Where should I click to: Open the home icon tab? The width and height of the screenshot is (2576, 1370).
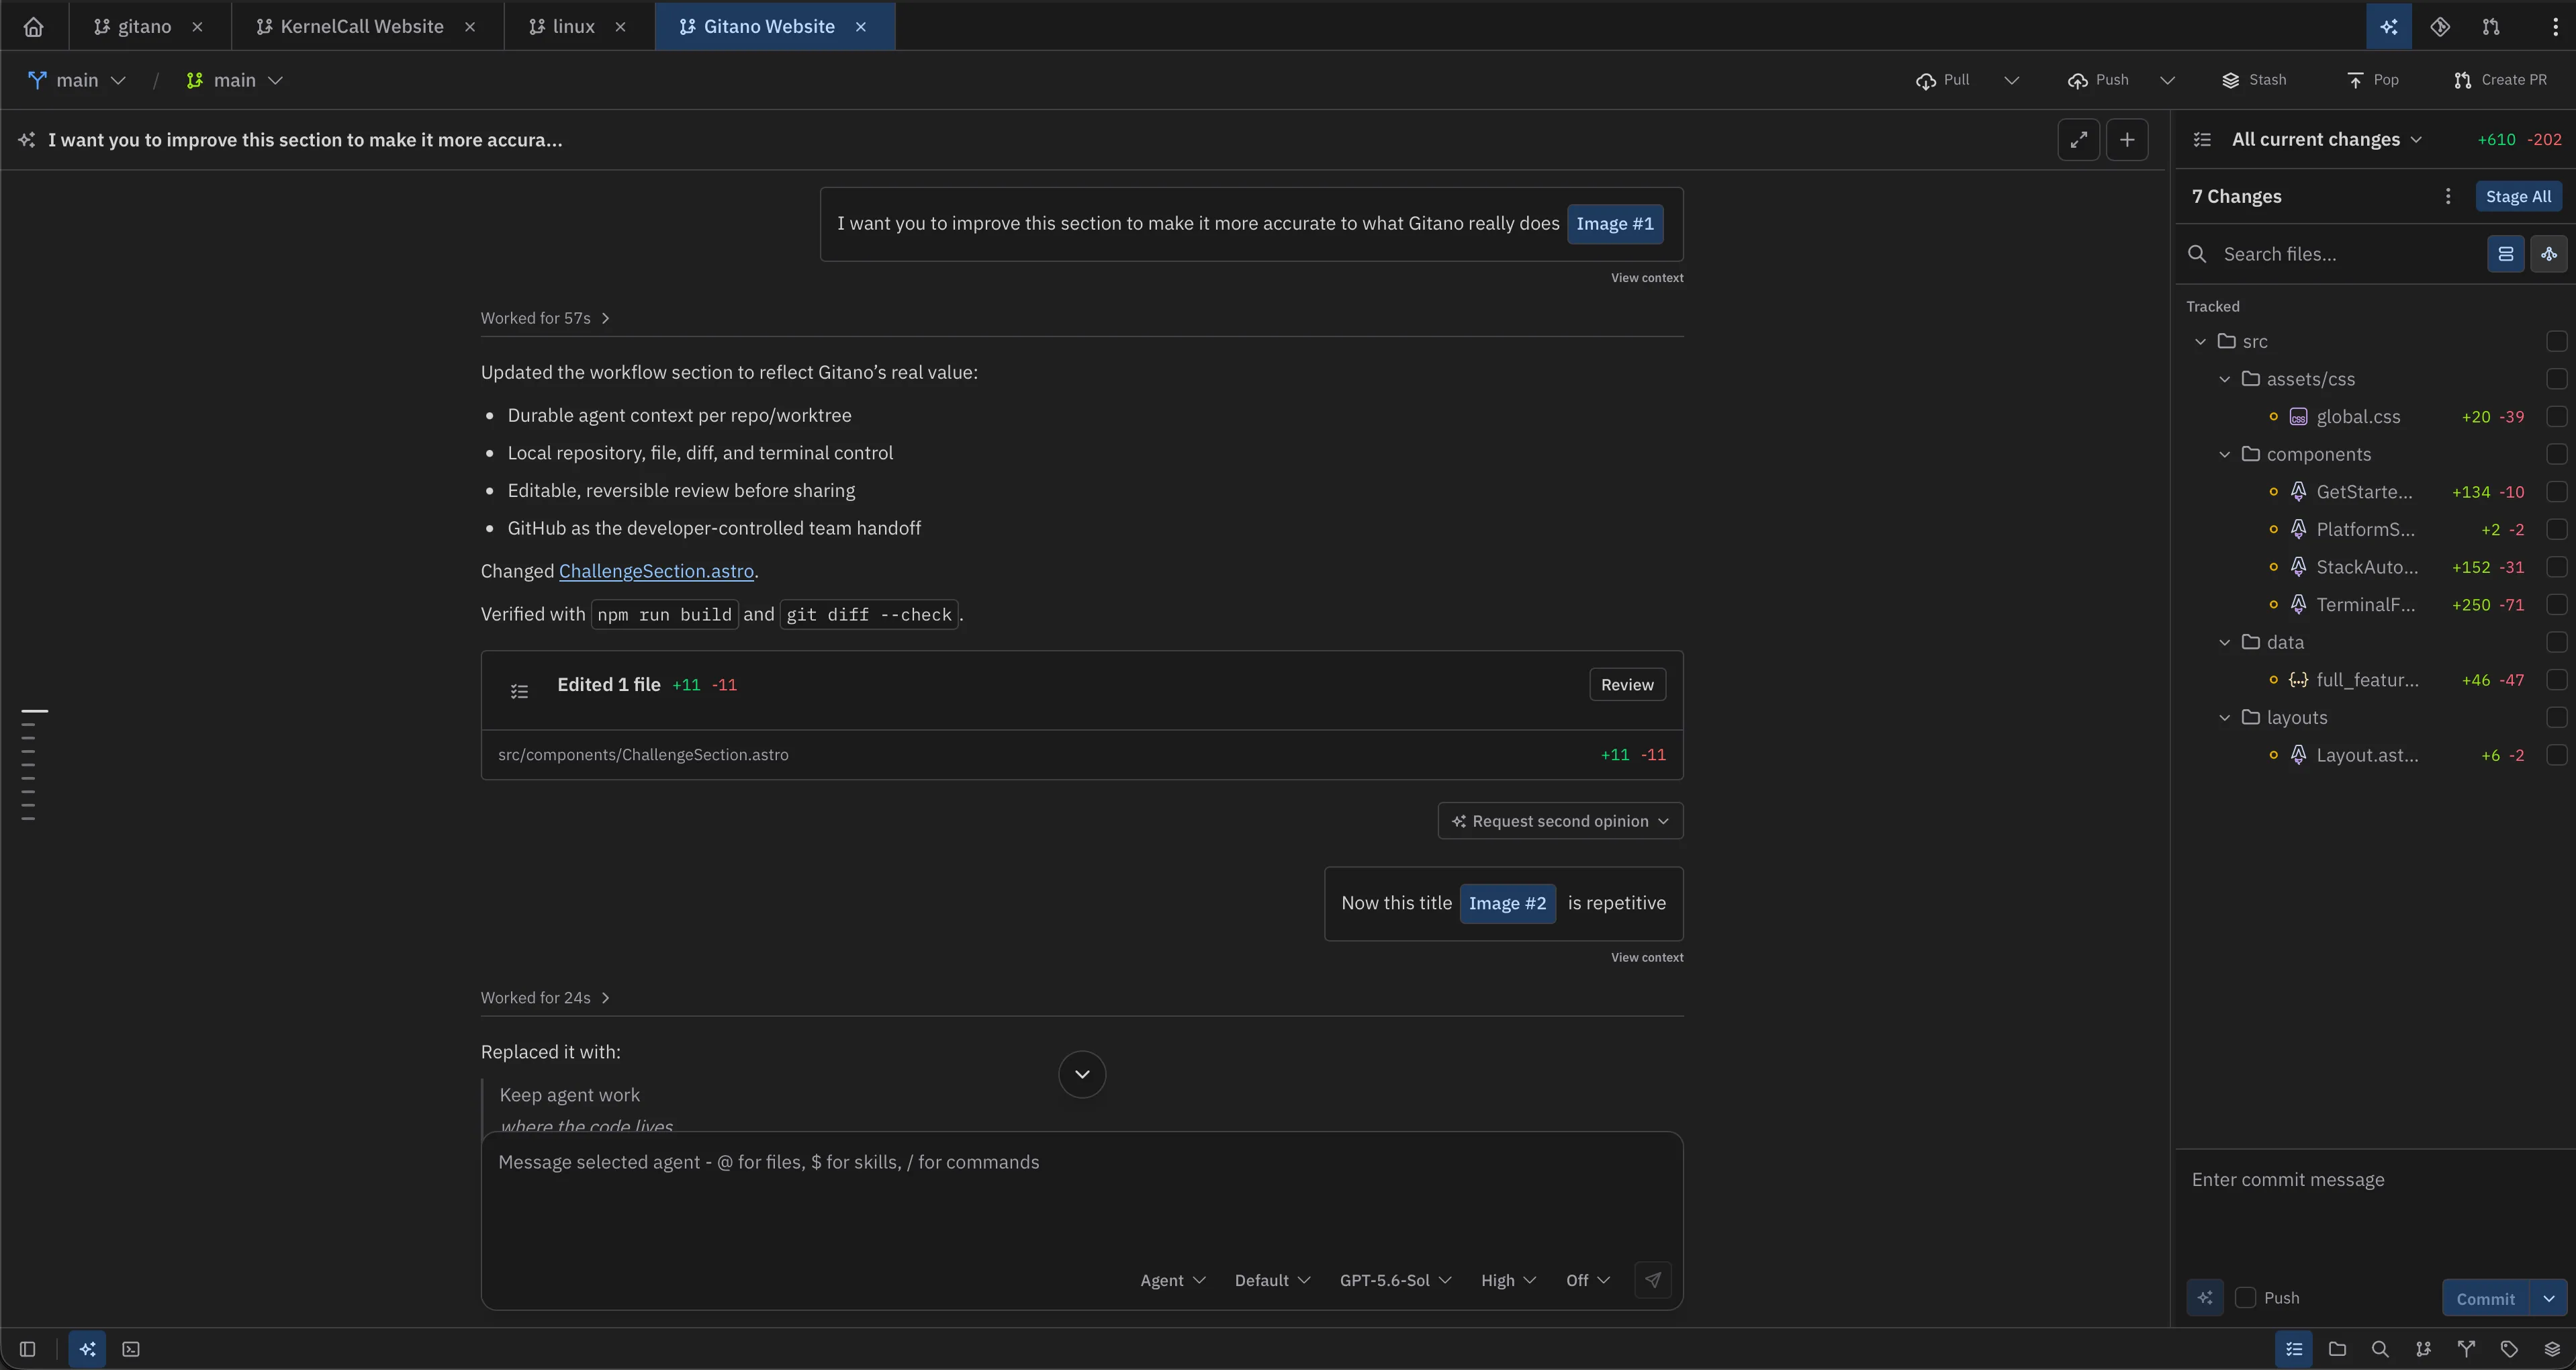pyautogui.click(x=33, y=27)
